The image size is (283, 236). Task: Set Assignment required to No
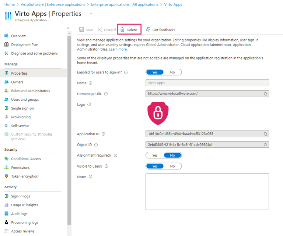point(172,155)
